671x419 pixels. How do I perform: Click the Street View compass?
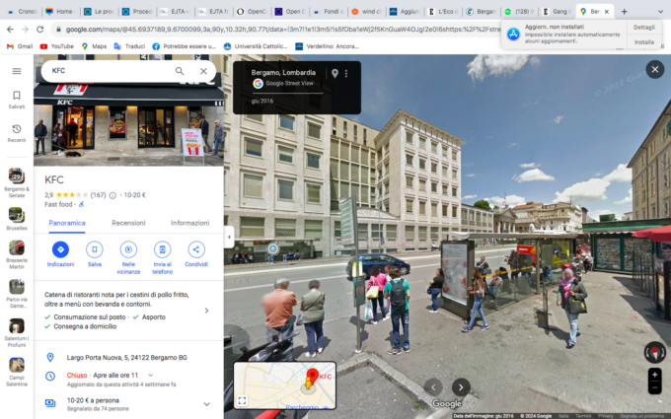654,352
